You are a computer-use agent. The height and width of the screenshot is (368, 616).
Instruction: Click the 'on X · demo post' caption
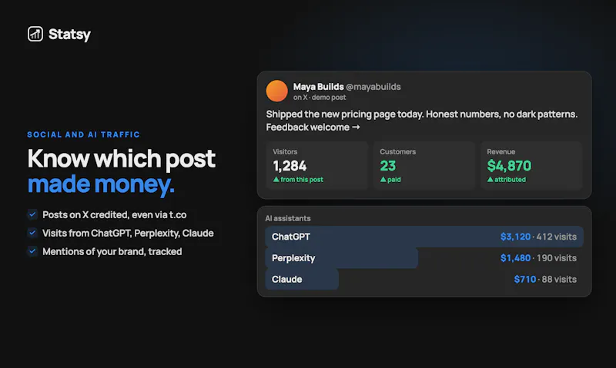point(320,98)
